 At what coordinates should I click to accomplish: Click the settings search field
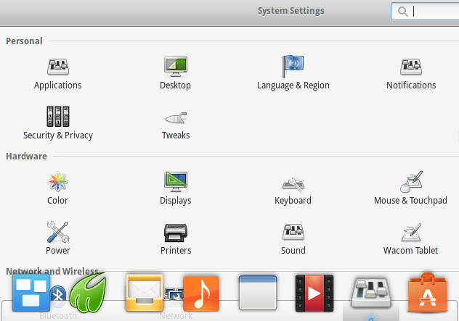(432, 11)
